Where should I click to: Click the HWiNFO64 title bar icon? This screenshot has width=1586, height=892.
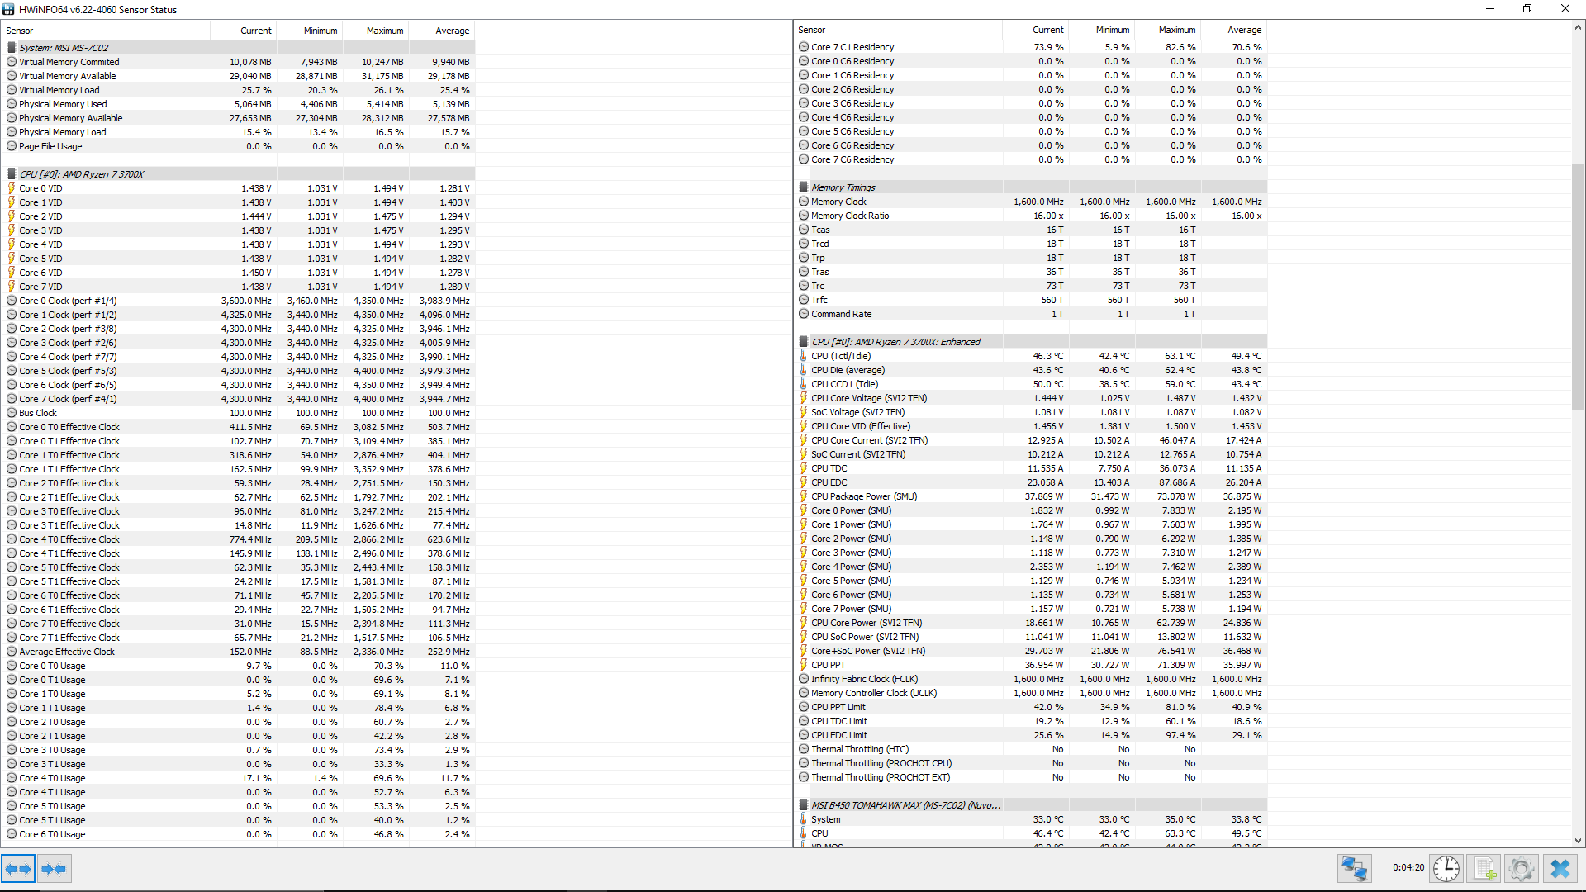click(9, 9)
